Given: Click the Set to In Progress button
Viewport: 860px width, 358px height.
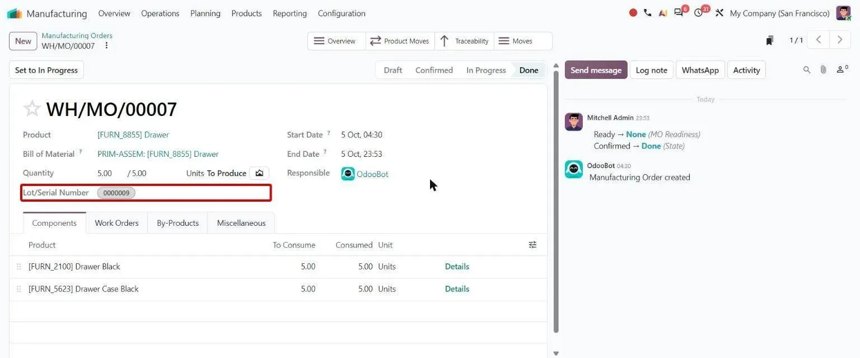Looking at the screenshot, I should point(46,70).
